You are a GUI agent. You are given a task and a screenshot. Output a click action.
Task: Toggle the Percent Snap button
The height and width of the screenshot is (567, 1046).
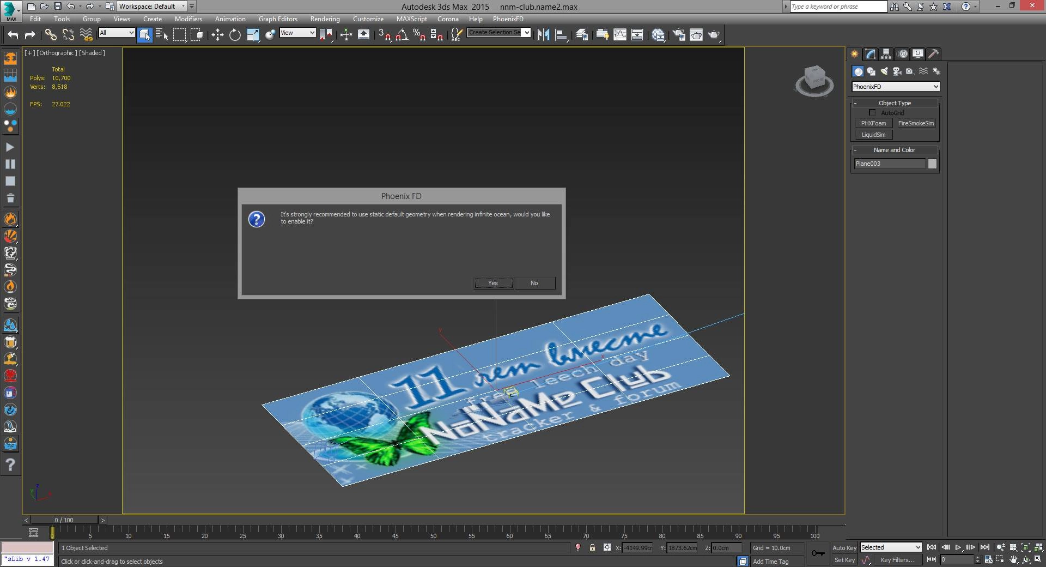[419, 35]
